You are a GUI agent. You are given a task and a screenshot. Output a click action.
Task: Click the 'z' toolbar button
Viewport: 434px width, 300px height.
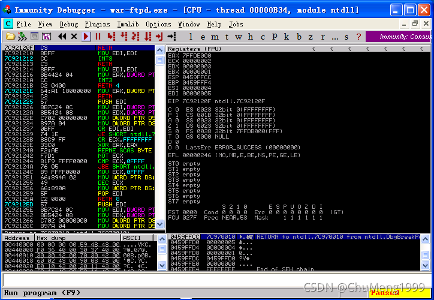[311, 37]
